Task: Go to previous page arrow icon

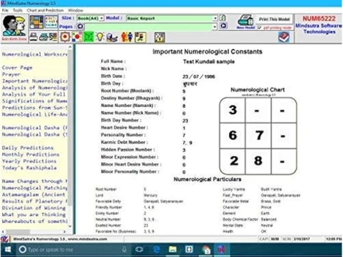Action: 80,27
